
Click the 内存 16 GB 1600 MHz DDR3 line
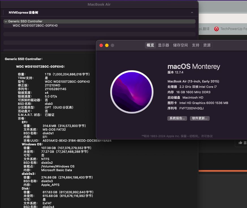click(189, 92)
